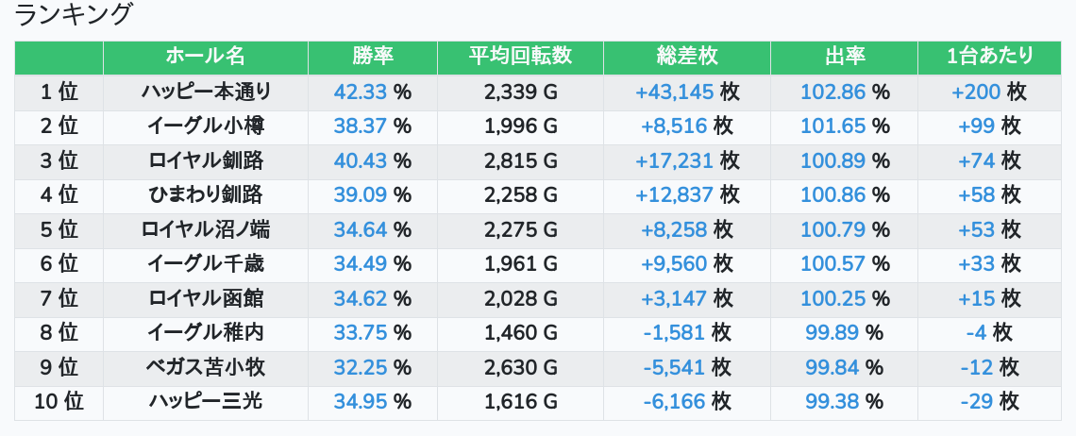Viewport: 1076px width, 436px height.
Task: Sort by the 出率 column header
Action: (x=844, y=57)
